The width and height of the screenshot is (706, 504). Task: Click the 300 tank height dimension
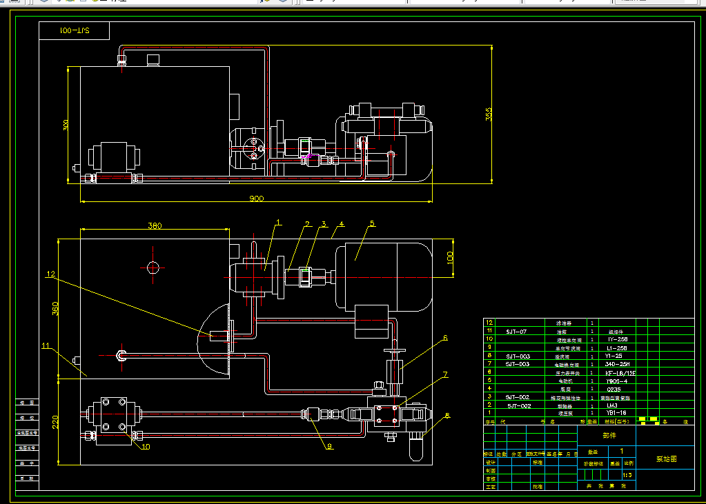66,125
